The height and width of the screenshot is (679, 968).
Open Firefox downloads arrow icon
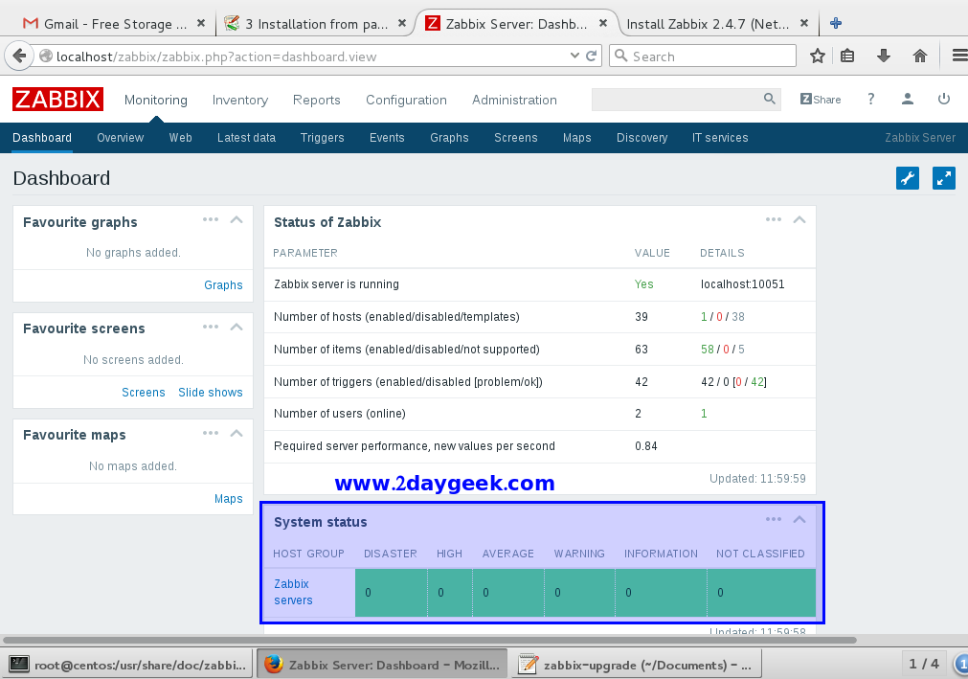[884, 57]
